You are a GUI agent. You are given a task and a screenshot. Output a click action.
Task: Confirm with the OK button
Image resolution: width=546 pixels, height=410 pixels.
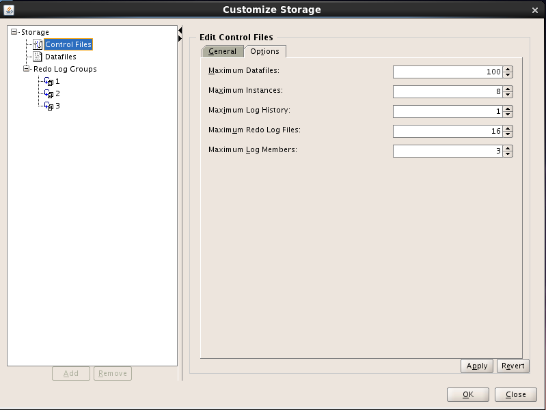(468, 395)
